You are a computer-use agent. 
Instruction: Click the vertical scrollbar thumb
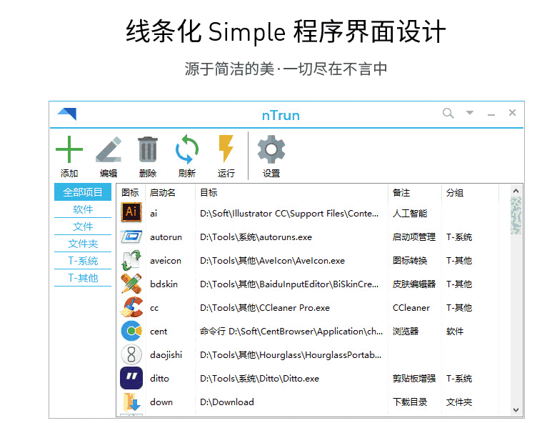(516, 215)
